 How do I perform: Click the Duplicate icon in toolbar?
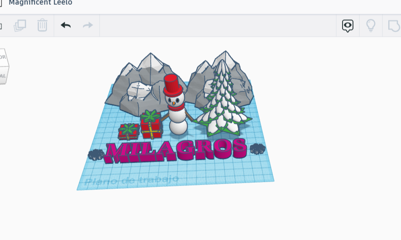(x=20, y=25)
